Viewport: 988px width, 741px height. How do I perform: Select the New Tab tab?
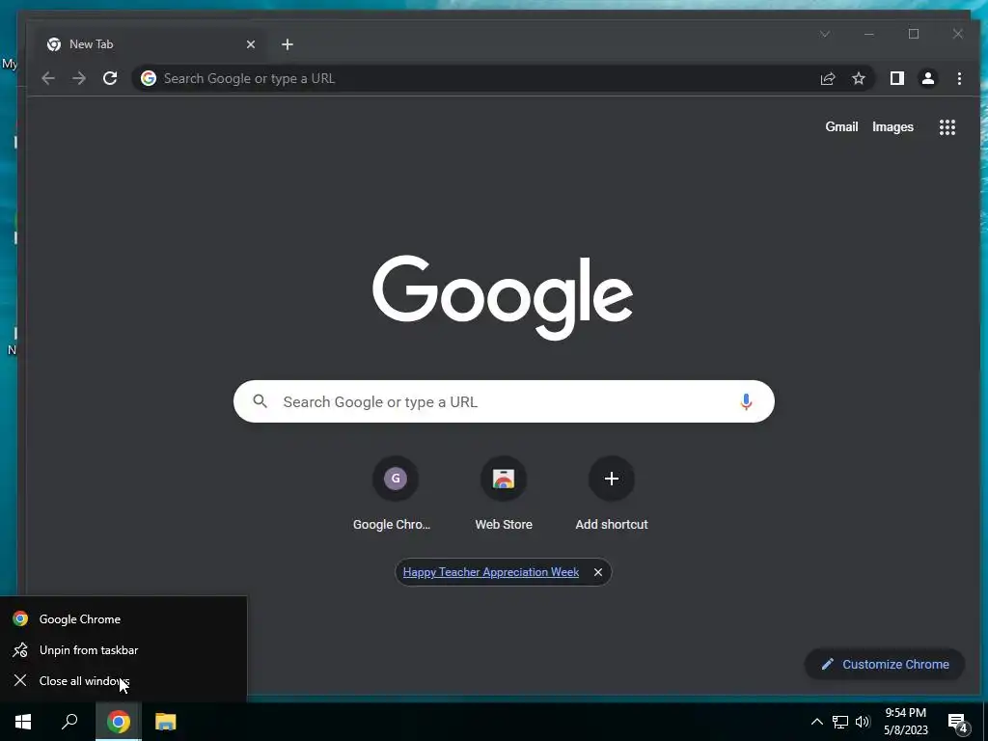click(x=151, y=44)
